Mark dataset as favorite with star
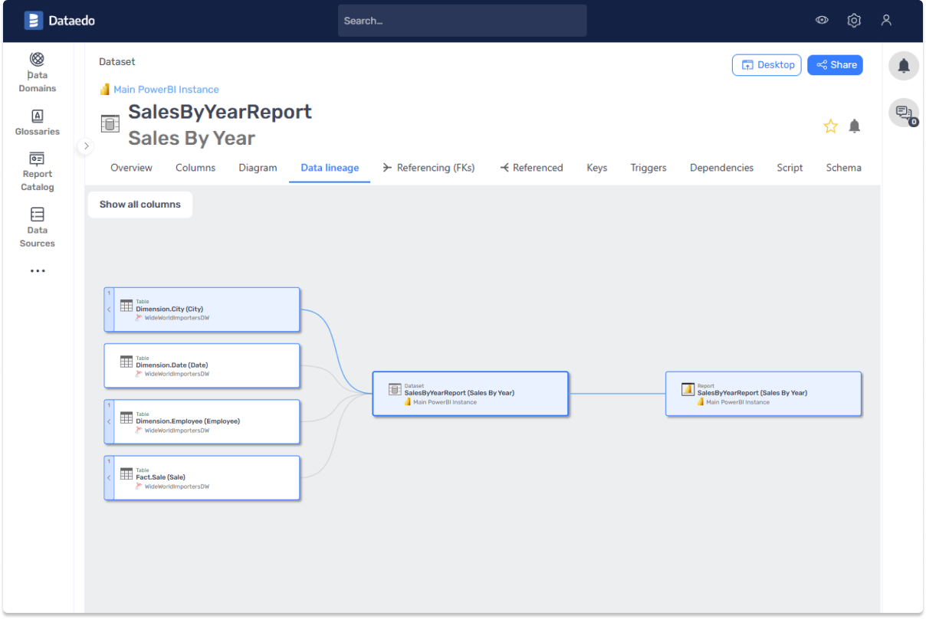 [830, 126]
